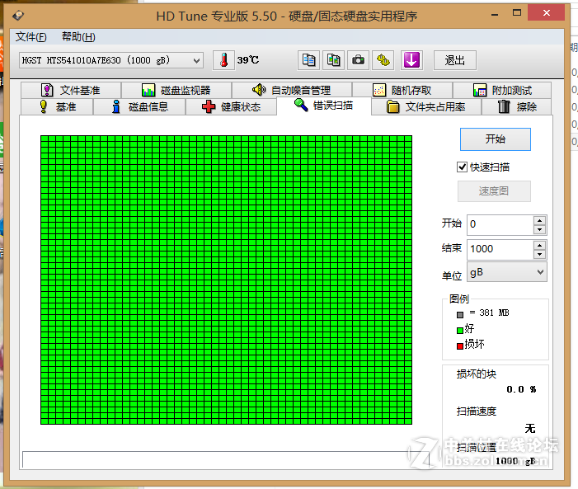Switch to the 文件基准 tab
Image resolution: width=578 pixels, height=489 pixels.
[x=71, y=91]
